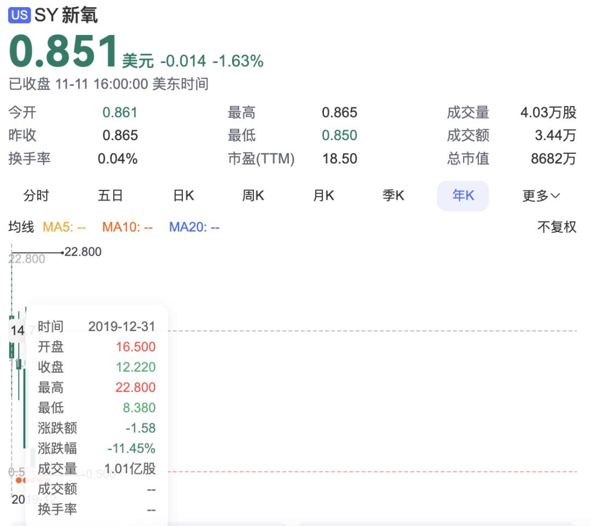
Task: Click the SY 新氧 stock title
Action: tap(66, 15)
